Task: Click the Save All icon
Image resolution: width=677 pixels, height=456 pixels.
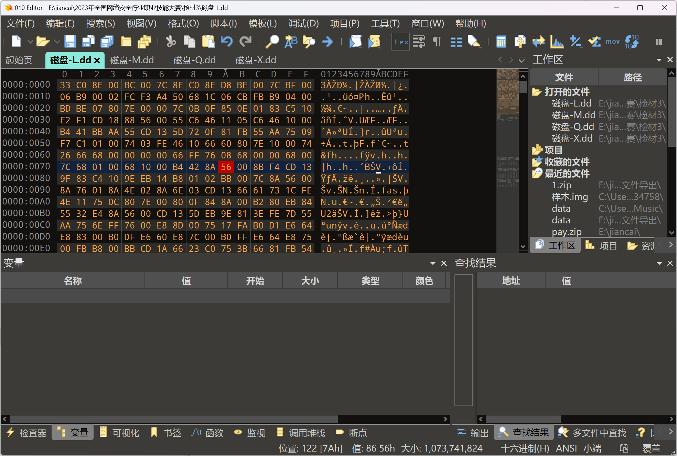Action: (x=107, y=42)
